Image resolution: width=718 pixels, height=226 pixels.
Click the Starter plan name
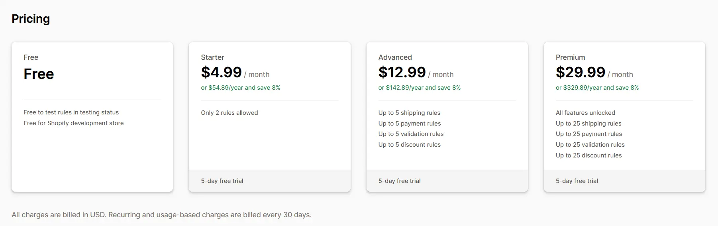point(212,57)
